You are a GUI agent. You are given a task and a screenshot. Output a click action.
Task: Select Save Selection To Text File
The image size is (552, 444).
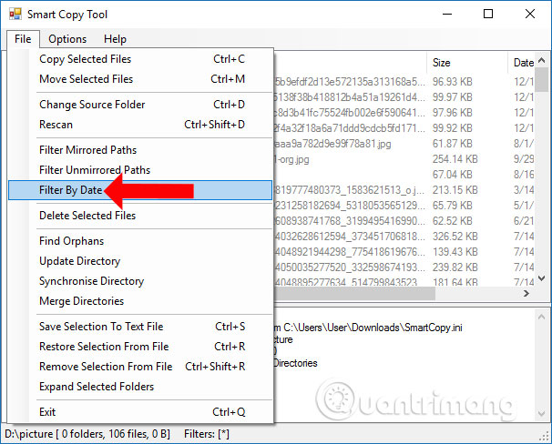point(101,327)
